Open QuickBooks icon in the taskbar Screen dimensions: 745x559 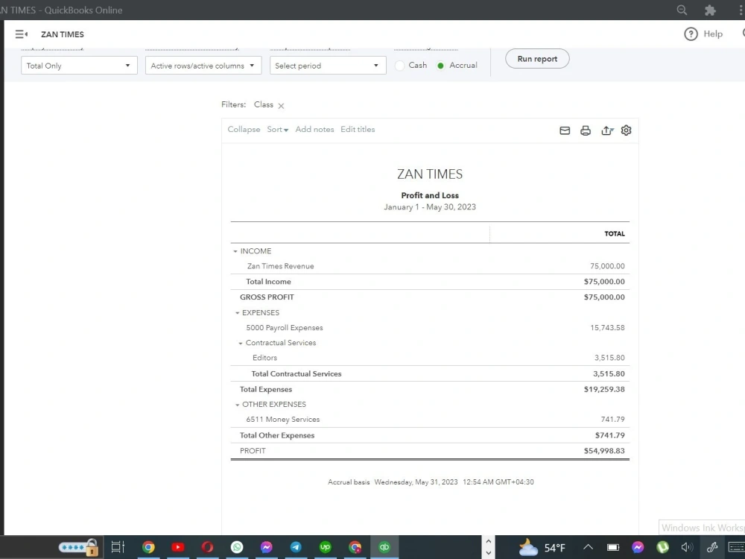384,547
